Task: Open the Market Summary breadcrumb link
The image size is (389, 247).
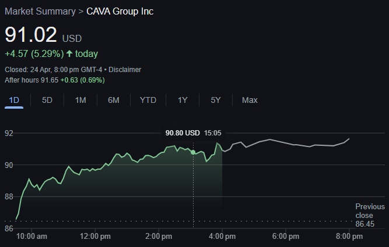Action: (x=40, y=12)
